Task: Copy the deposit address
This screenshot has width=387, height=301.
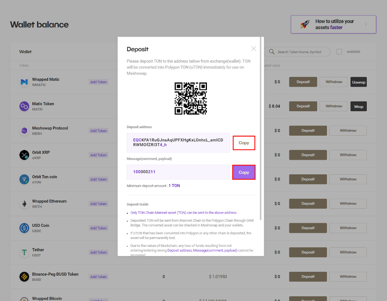Action: 244,143
